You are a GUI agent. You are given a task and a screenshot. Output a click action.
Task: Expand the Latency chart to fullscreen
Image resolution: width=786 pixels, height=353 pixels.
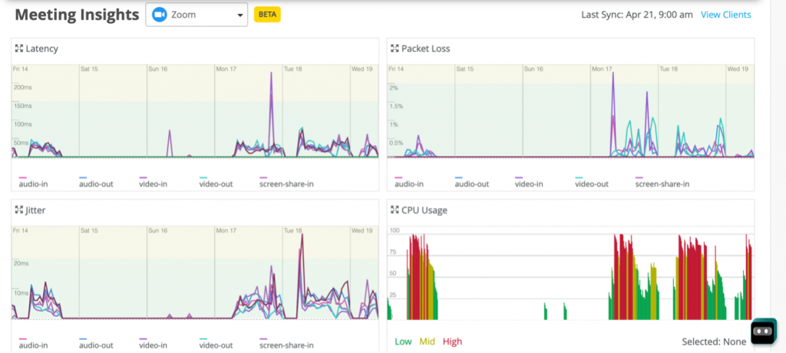click(x=19, y=49)
